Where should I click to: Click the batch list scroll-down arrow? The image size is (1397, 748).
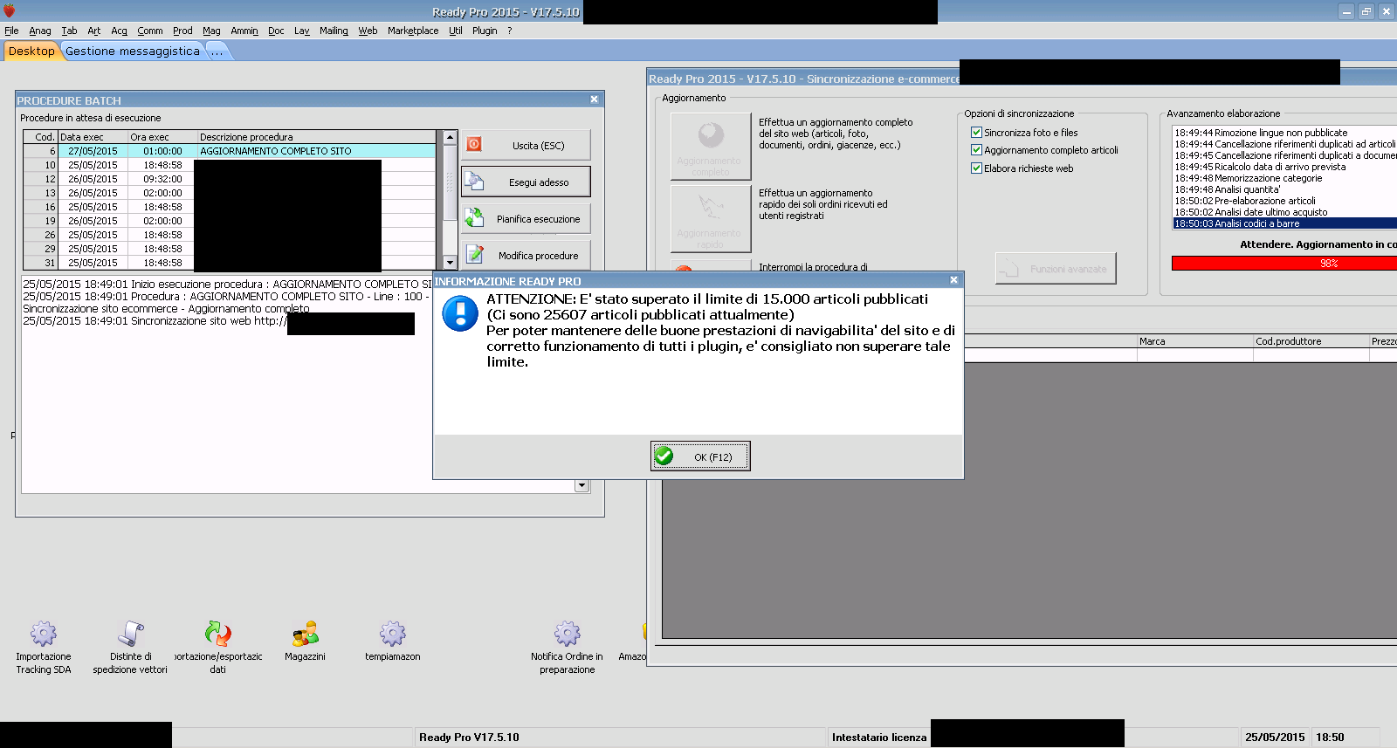pos(450,263)
